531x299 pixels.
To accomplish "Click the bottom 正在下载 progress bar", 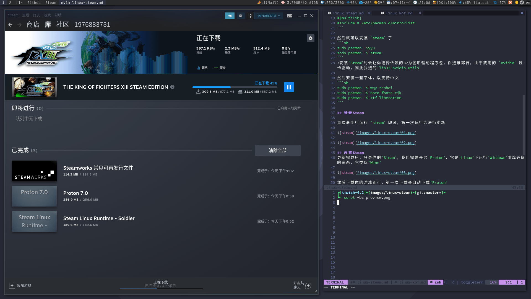I will pos(161,289).
